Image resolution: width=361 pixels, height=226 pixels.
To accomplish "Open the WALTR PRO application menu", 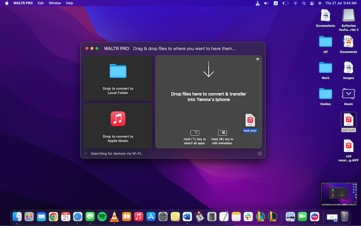I will tap(23, 3).
